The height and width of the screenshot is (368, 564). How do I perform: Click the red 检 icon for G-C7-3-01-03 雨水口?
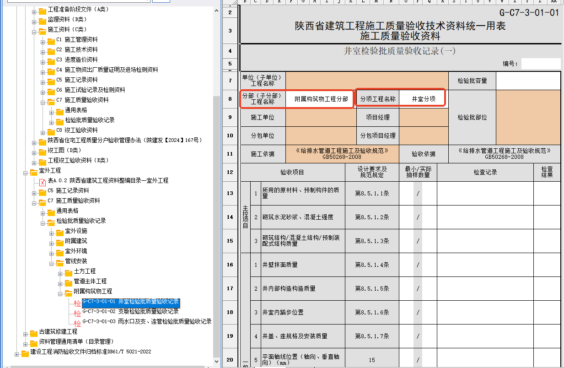pyautogui.click(x=78, y=324)
